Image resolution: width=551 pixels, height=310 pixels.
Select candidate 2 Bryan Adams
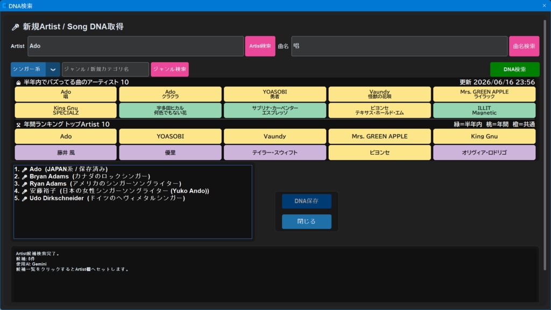82,176
